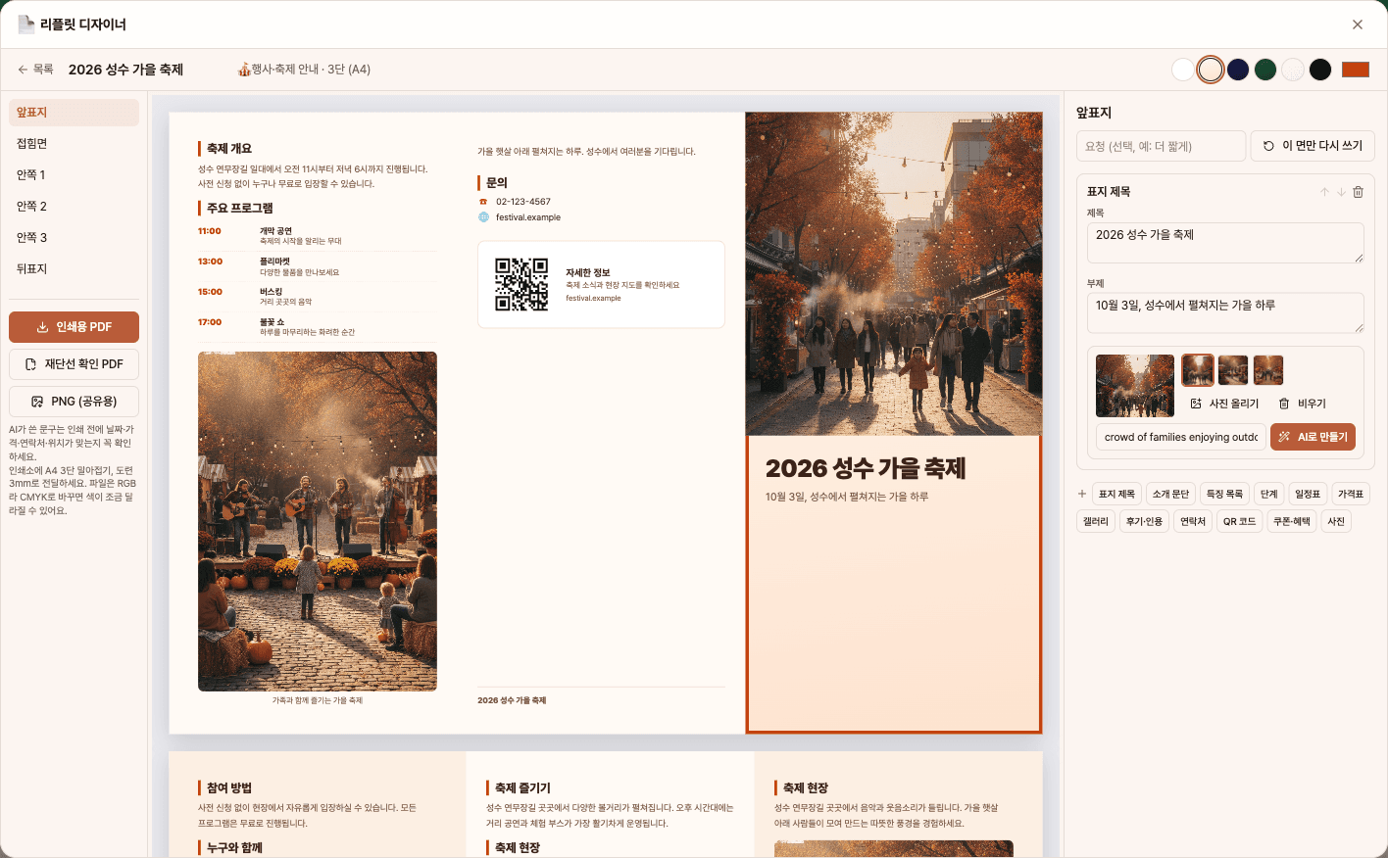Add a 가격표 block

click(x=1351, y=494)
